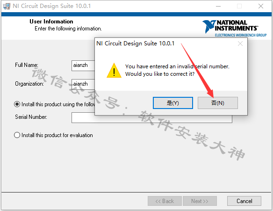This screenshot has height=211, width=273.
Task: Click the National Instruments logo
Action: [x=234, y=28]
